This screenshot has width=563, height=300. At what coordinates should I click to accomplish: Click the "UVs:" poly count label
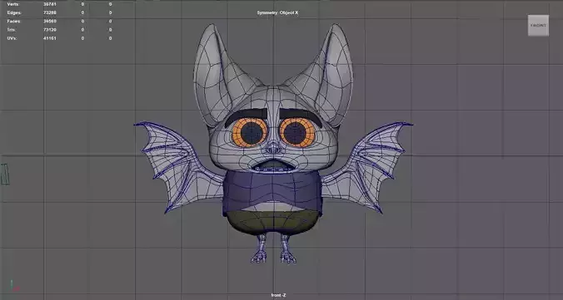click(x=12, y=38)
